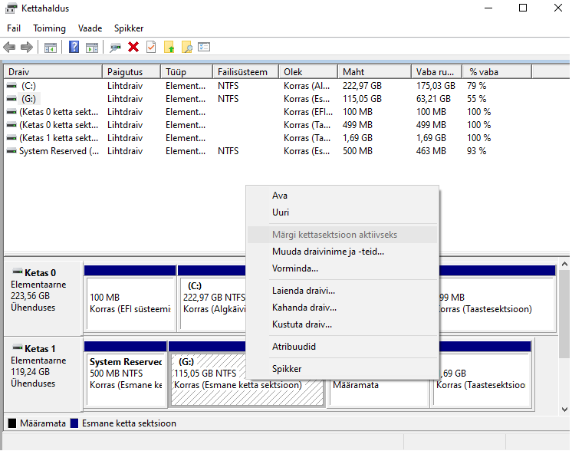Sort list by 'Failisüsteem' column header
This screenshot has width=572, height=451.
[242, 72]
